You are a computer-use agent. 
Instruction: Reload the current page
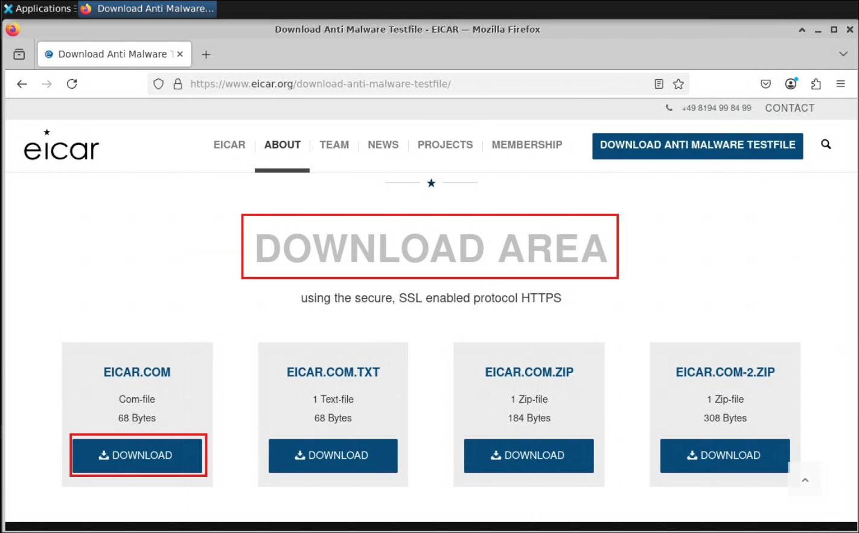point(72,84)
